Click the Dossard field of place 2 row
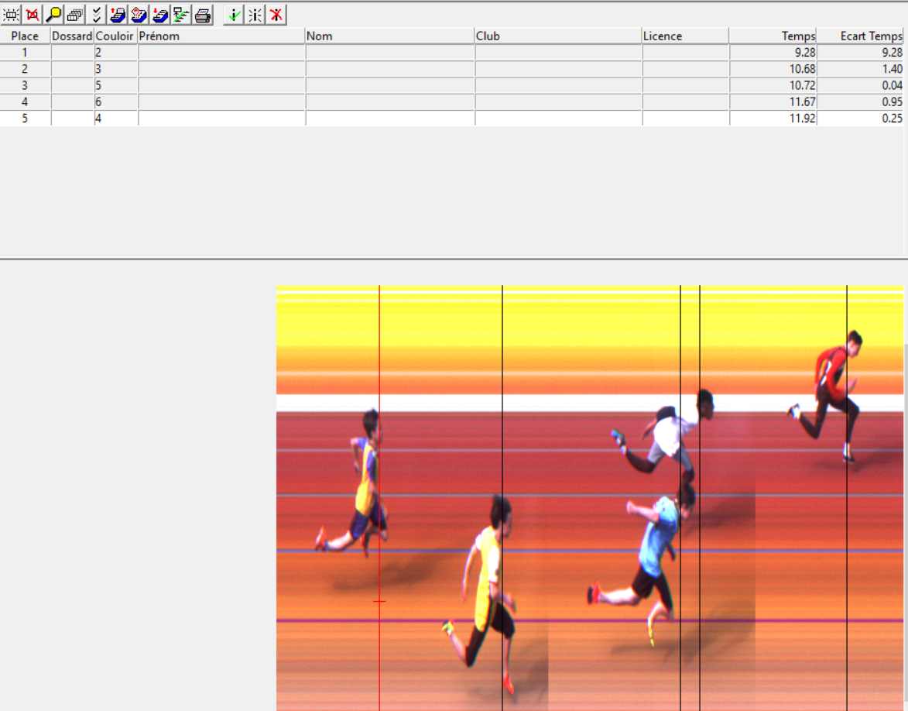Image resolution: width=908 pixels, height=711 pixels. (73, 69)
